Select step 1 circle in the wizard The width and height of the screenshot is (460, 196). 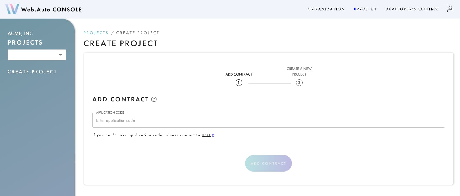point(239,83)
